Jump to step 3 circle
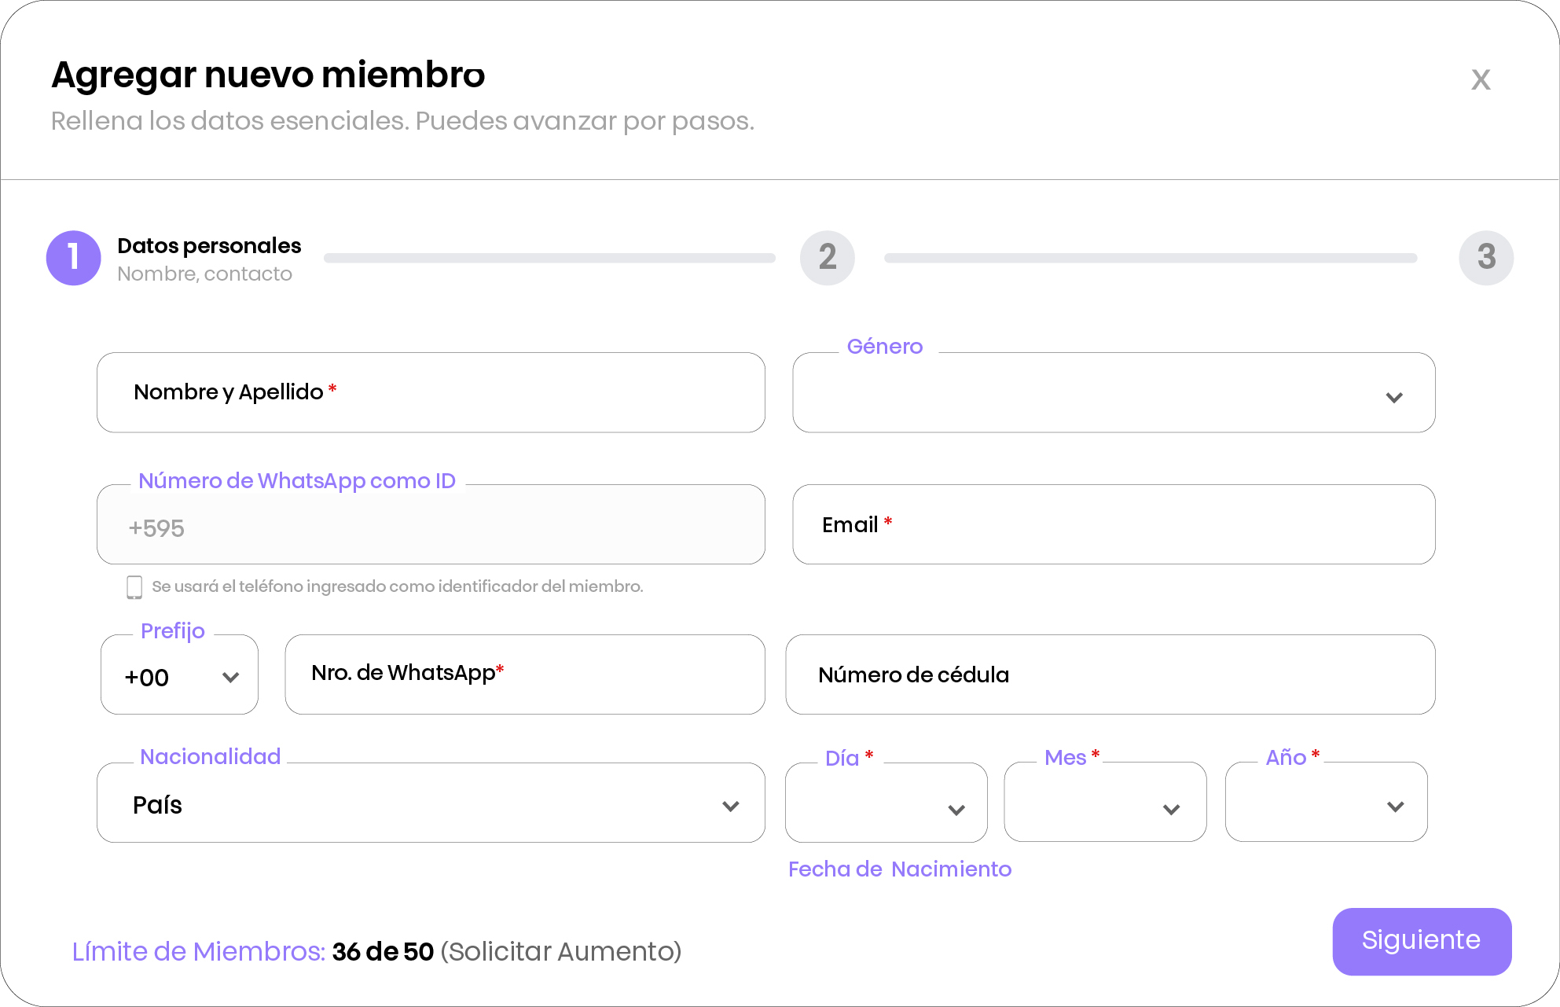The width and height of the screenshot is (1560, 1007). pyautogui.click(x=1485, y=258)
